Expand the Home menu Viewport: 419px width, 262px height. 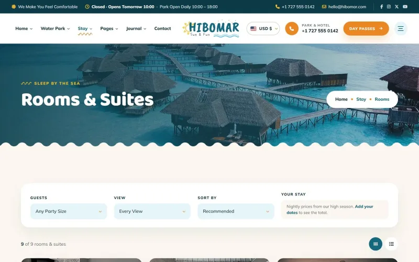click(x=24, y=28)
